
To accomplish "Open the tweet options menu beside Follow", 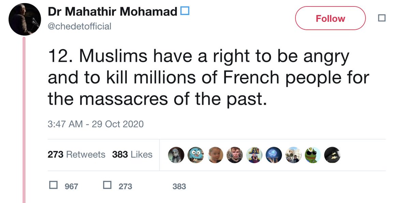I will [x=382, y=18].
